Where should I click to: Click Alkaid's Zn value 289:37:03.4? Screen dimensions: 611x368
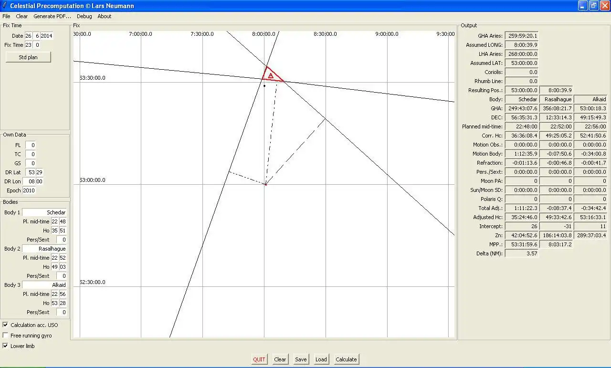coord(590,235)
